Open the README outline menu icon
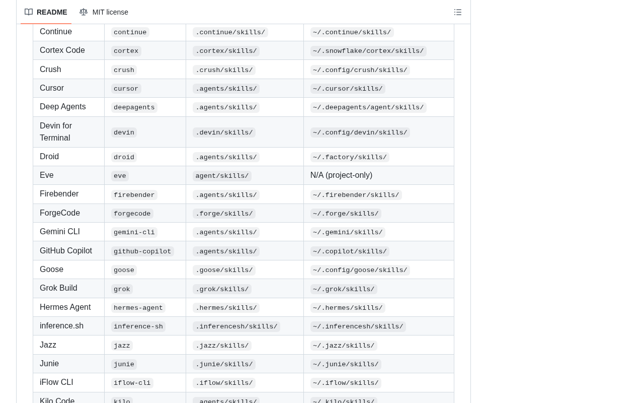 coord(458,12)
